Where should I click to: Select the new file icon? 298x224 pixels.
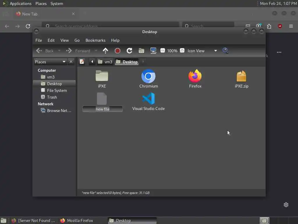[x=102, y=99]
